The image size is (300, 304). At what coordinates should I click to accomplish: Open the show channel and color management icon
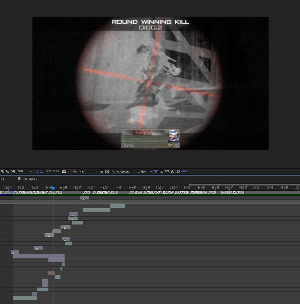pos(75,172)
